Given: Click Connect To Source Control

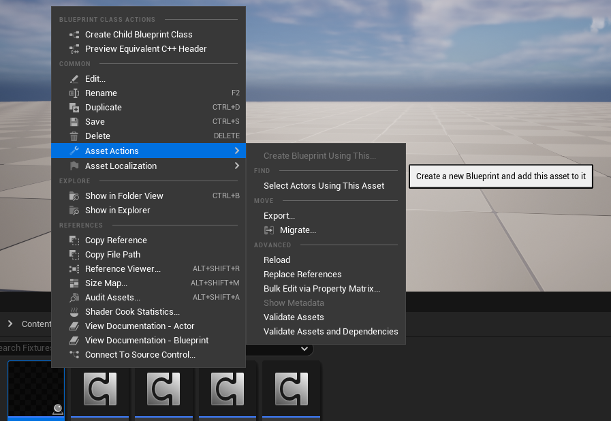Looking at the screenshot, I should pyautogui.click(x=140, y=355).
